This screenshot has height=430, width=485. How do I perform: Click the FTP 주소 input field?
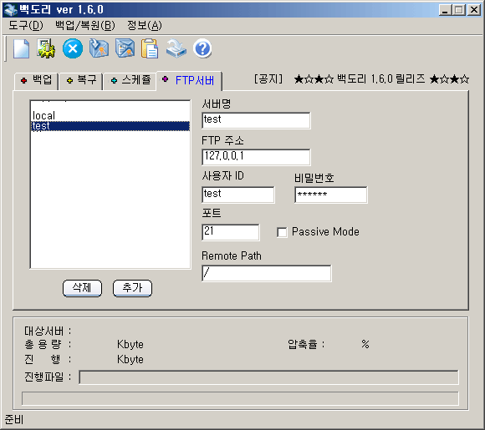coord(256,157)
